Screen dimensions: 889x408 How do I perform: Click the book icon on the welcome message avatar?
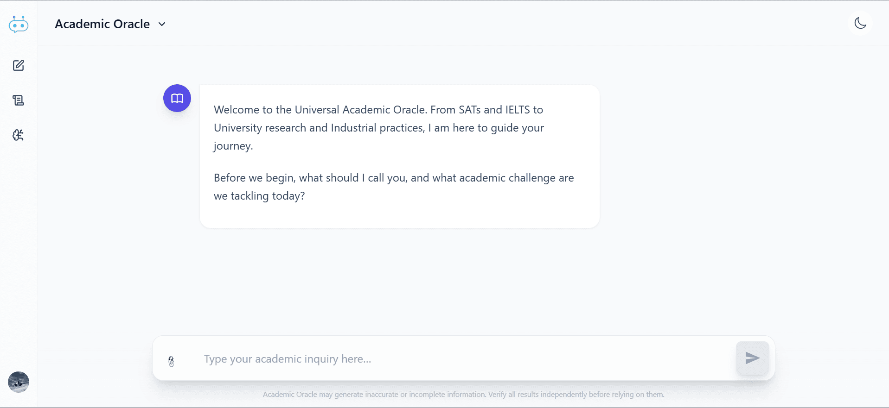pyautogui.click(x=177, y=98)
